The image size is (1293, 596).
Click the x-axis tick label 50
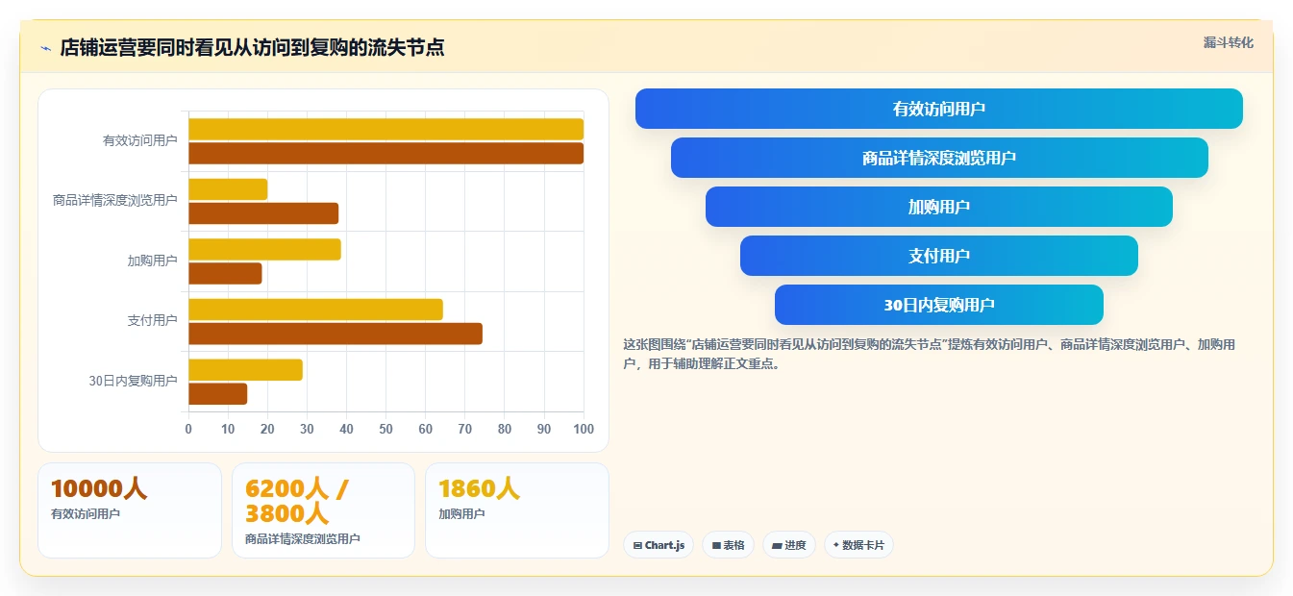tap(386, 429)
